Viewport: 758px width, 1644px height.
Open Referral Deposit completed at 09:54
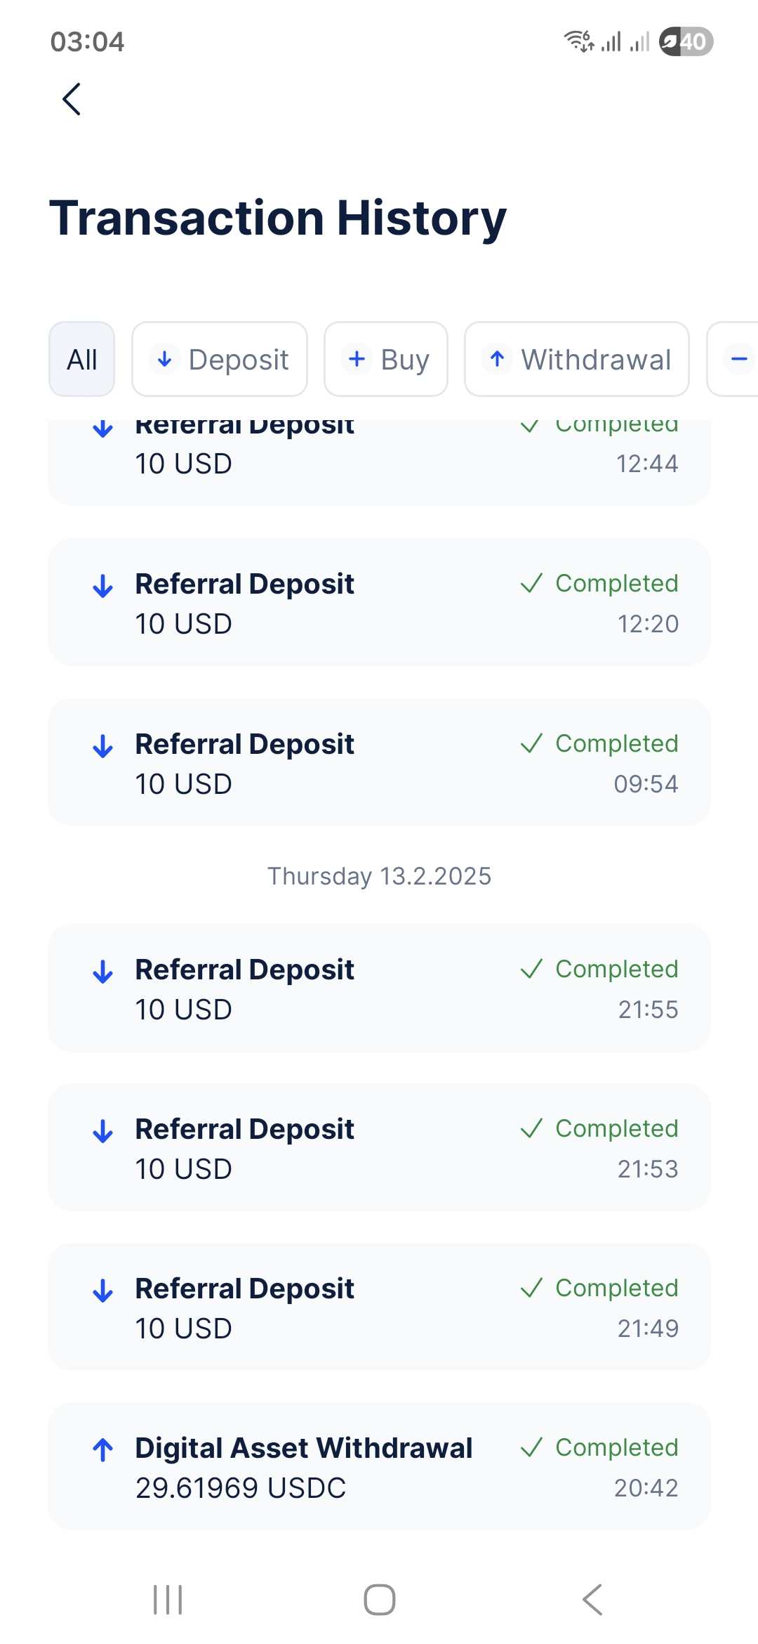pos(379,763)
